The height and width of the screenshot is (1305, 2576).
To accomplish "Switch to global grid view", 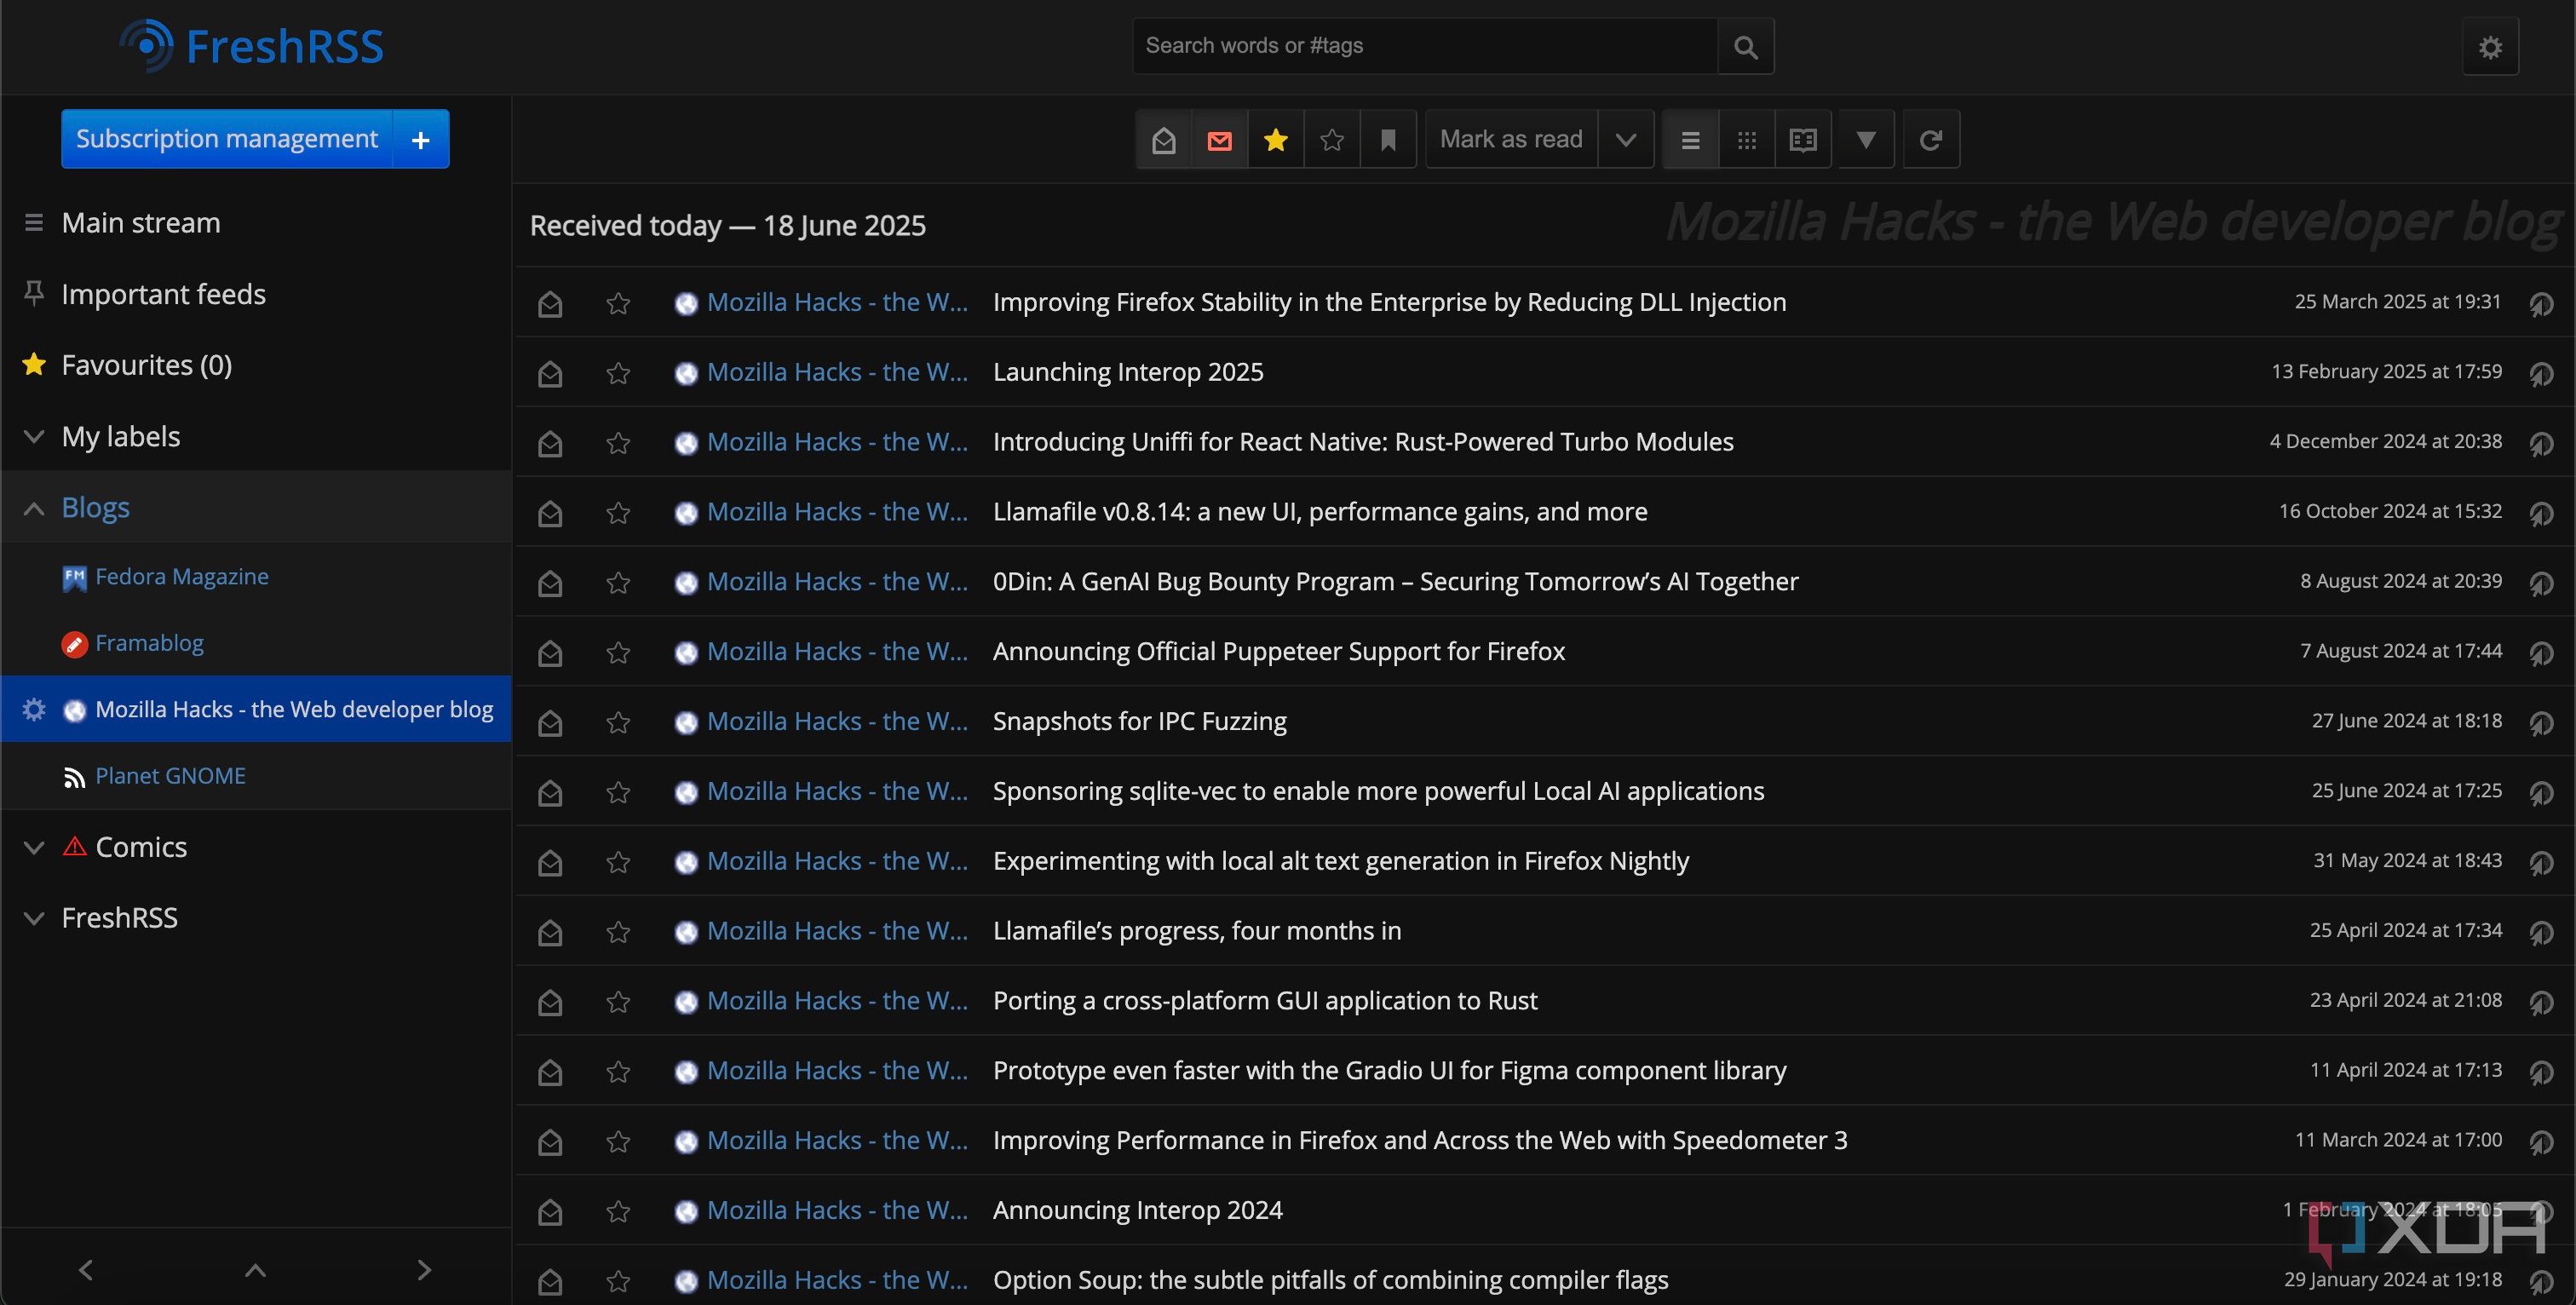I will click(1747, 140).
